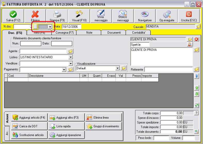Image resolution: width=203 pixels, height=144 pixels.
Task: Exit with Uscita (ESC)
Action: 189,16
